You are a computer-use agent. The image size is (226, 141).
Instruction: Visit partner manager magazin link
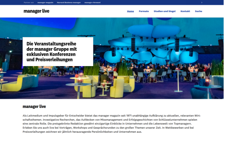click(45, 3)
